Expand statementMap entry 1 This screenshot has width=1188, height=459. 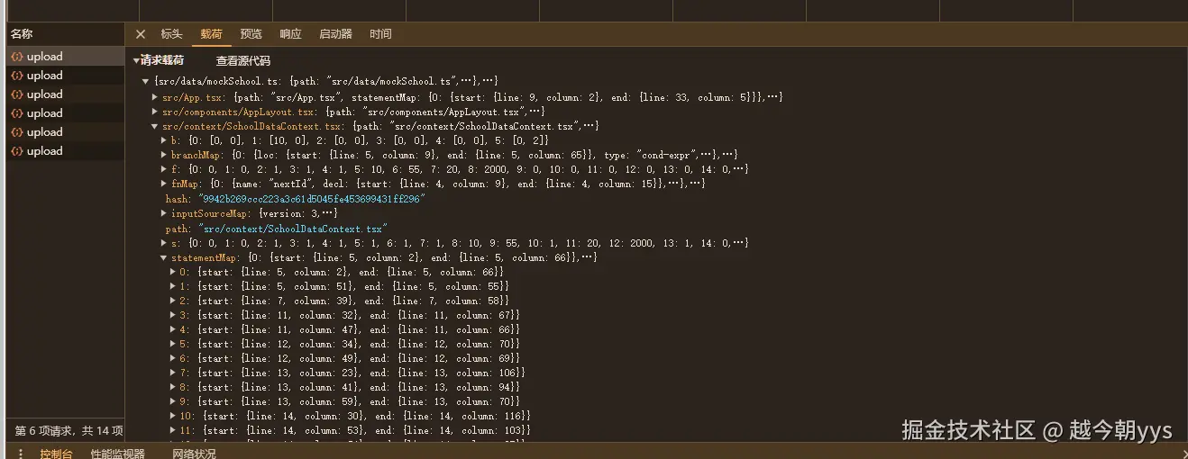[173, 286]
